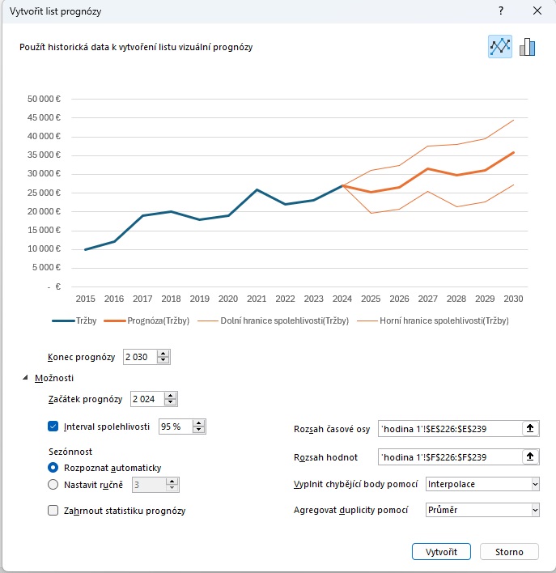
Task: Increase Konec prognózy with up arrow
Action: point(164,354)
